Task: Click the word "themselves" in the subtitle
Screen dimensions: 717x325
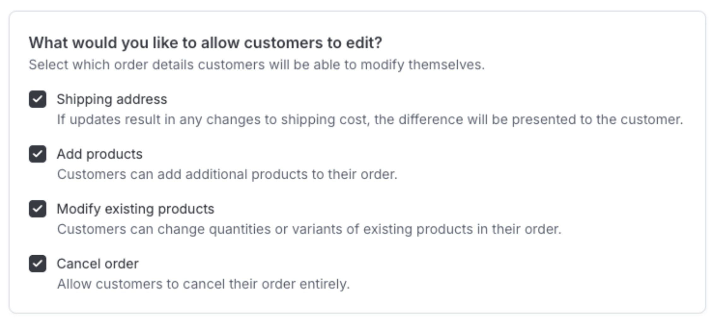Action: pyautogui.click(x=446, y=65)
